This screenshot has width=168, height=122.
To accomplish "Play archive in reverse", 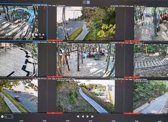I will pyautogui.click(x=83, y=116).
